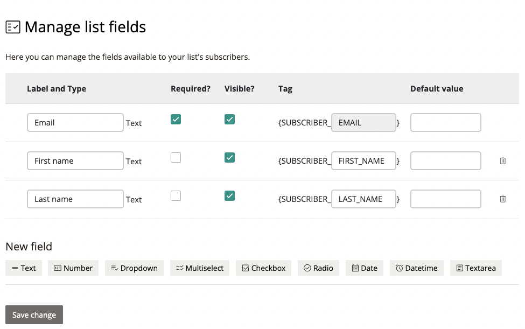Screen dimensions: 525x329
Task: Add a new Checkbox field
Action: click(x=264, y=268)
